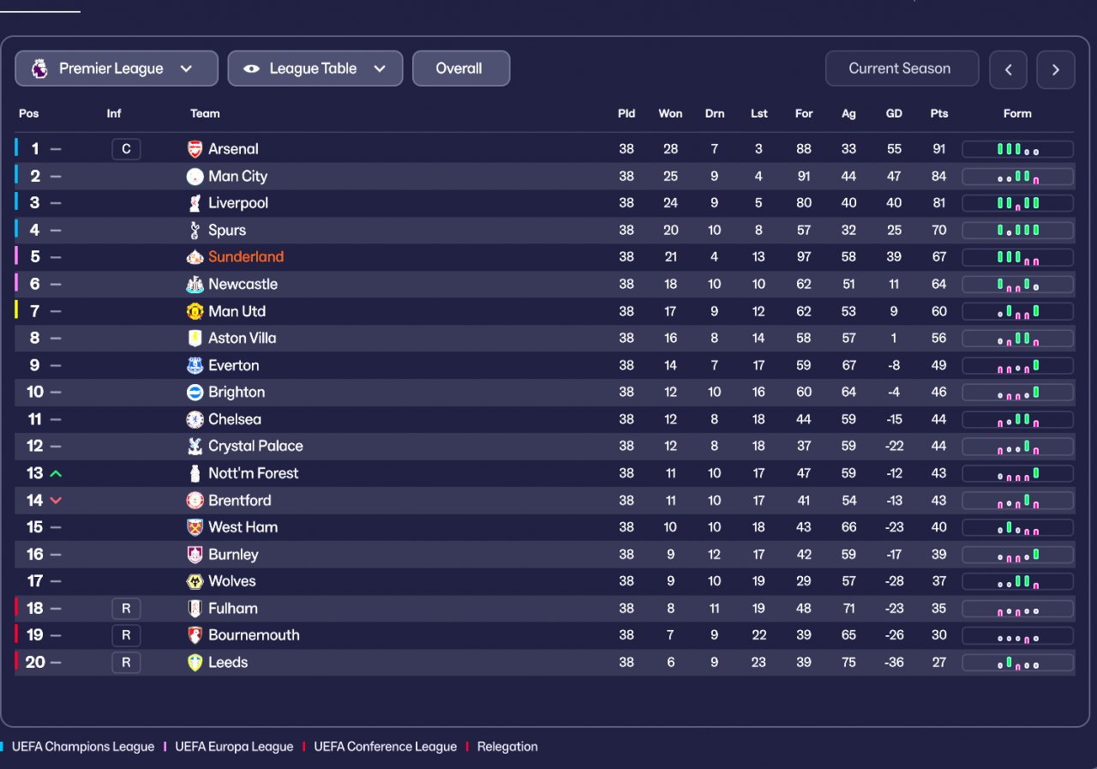Expand the League Table view dropdown
Screen dimensions: 1097x769
coord(315,69)
